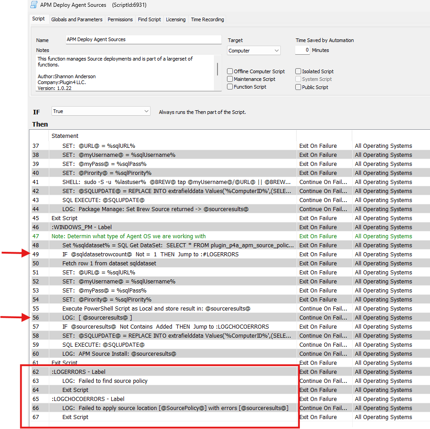Enable the Function Script checkbox
The height and width of the screenshot is (429, 430).
230,87
